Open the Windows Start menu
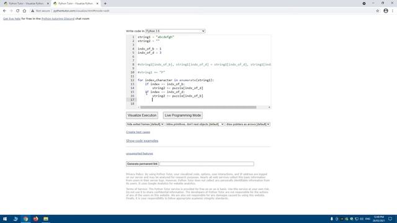The width and height of the screenshot is (397, 223). pos(5,219)
